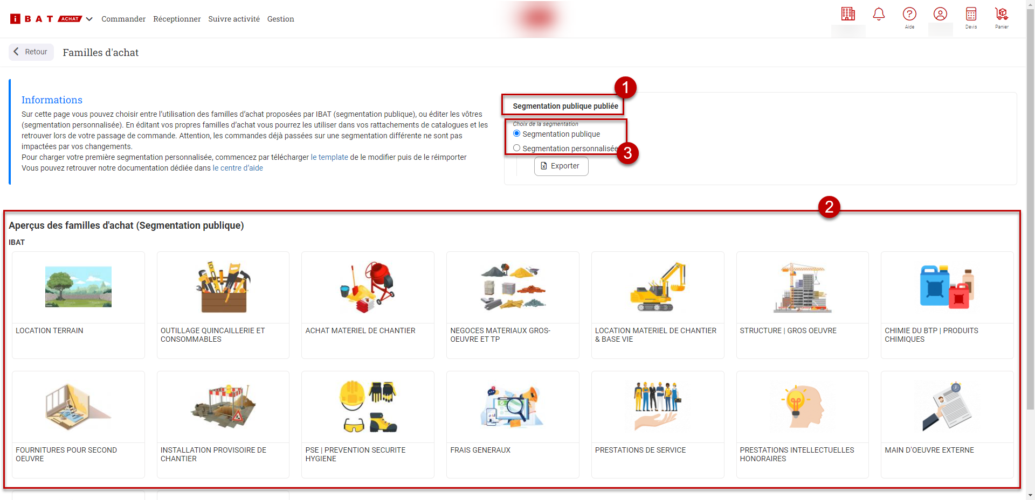Click the company building icon
The height and width of the screenshot is (500, 1035).
tap(848, 14)
